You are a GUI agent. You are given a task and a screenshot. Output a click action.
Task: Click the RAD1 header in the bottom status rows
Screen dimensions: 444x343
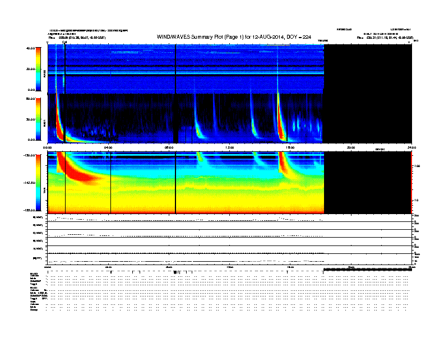(x=34, y=288)
